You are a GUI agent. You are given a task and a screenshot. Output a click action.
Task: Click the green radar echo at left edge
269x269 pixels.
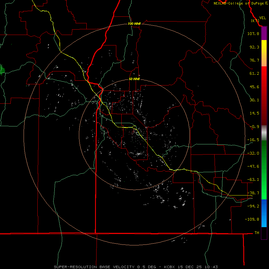pos(2,70)
